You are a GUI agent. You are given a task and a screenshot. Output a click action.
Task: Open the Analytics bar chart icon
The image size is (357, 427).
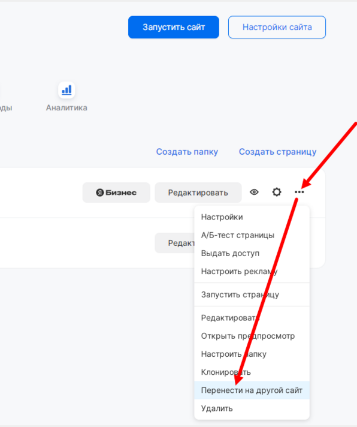(x=66, y=90)
